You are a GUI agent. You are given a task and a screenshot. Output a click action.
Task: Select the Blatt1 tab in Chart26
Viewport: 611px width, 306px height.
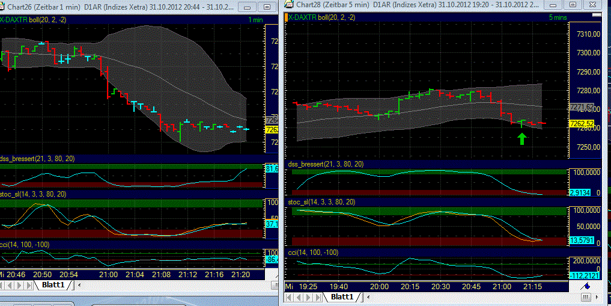(53, 285)
